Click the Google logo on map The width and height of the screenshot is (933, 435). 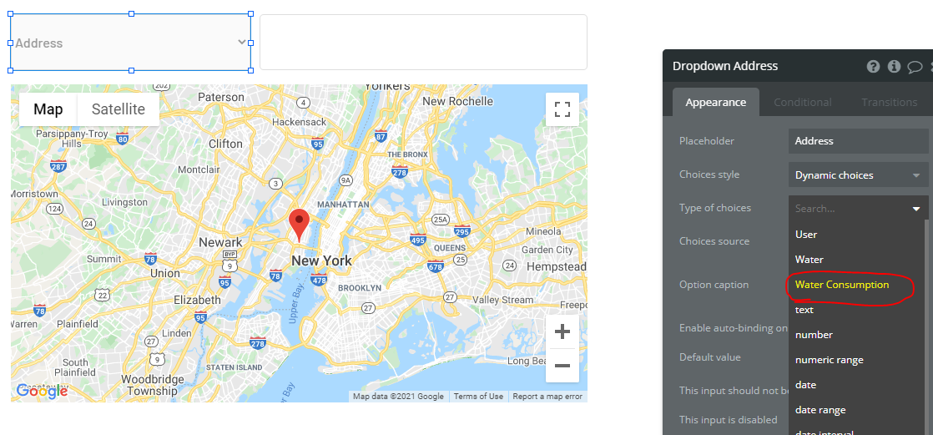[42, 391]
